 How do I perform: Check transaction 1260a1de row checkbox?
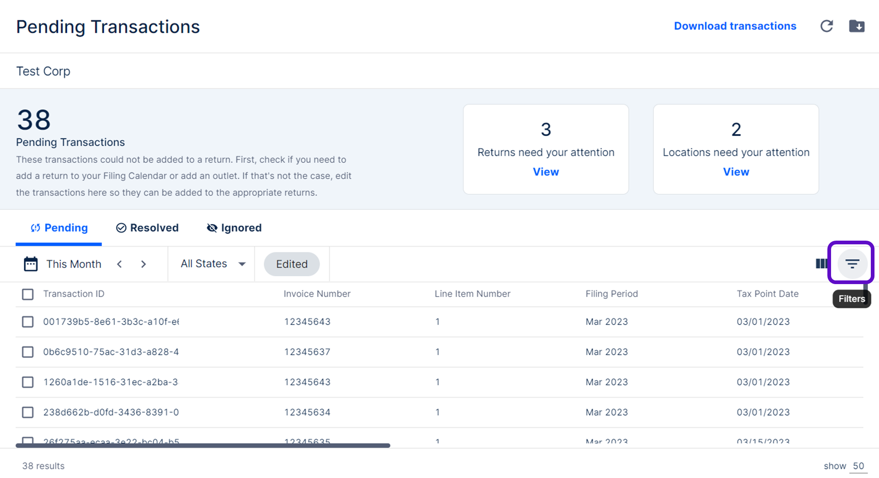click(28, 382)
